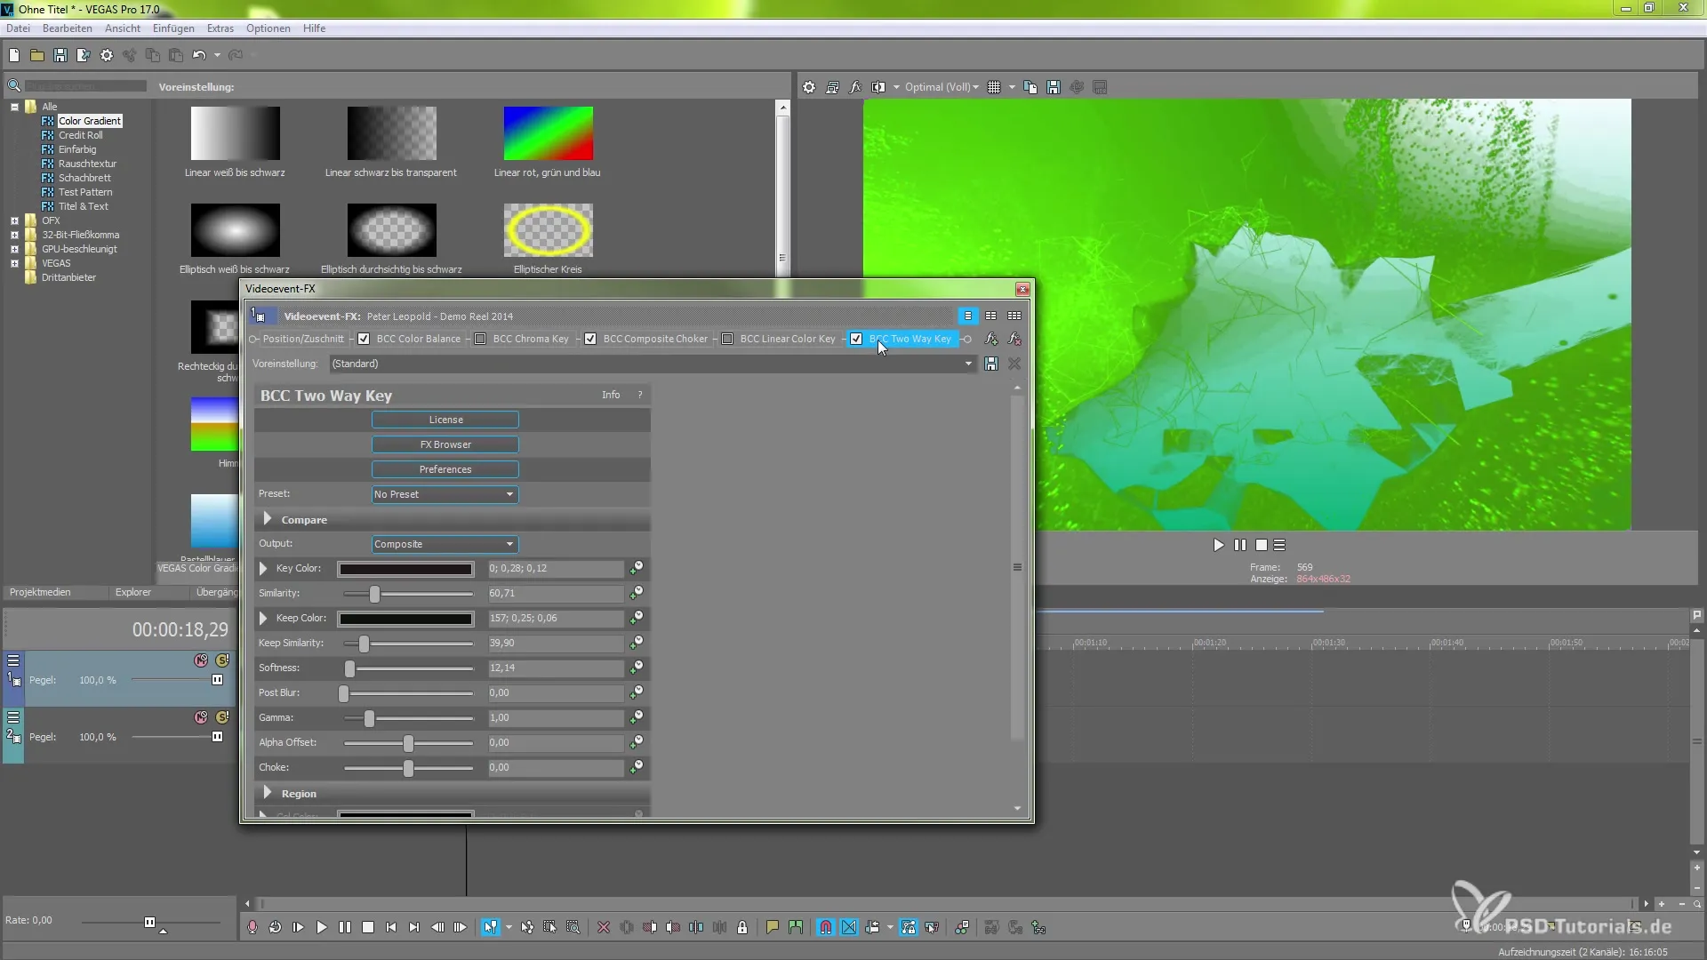
Task: Click the License button
Action: pyautogui.click(x=445, y=420)
